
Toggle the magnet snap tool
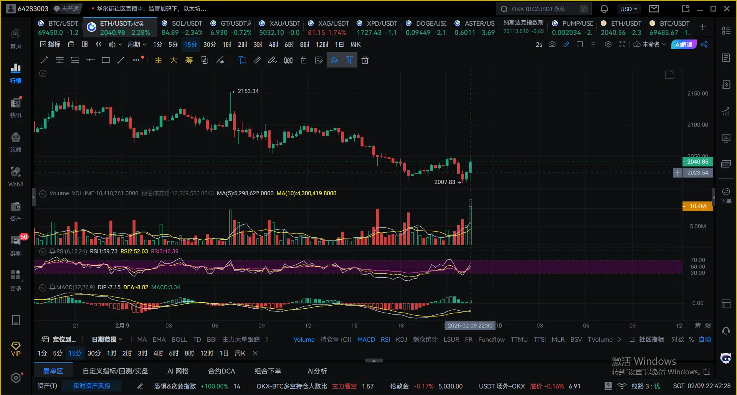click(x=334, y=60)
